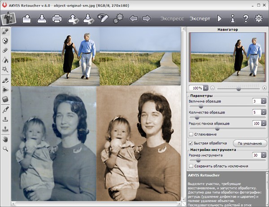Screen dimensions: 269x207
Task: Click the Величина образцов slider
Action: click(227, 106)
